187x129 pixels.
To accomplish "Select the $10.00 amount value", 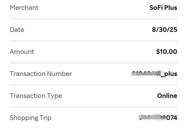I will pyautogui.click(x=167, y=52).
